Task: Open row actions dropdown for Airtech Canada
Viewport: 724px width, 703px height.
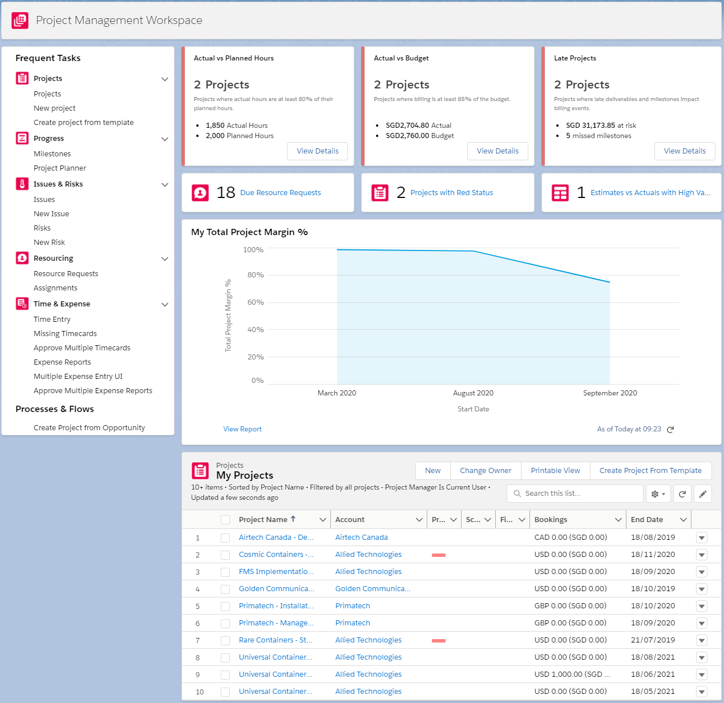Action: (x=702, y=538)
